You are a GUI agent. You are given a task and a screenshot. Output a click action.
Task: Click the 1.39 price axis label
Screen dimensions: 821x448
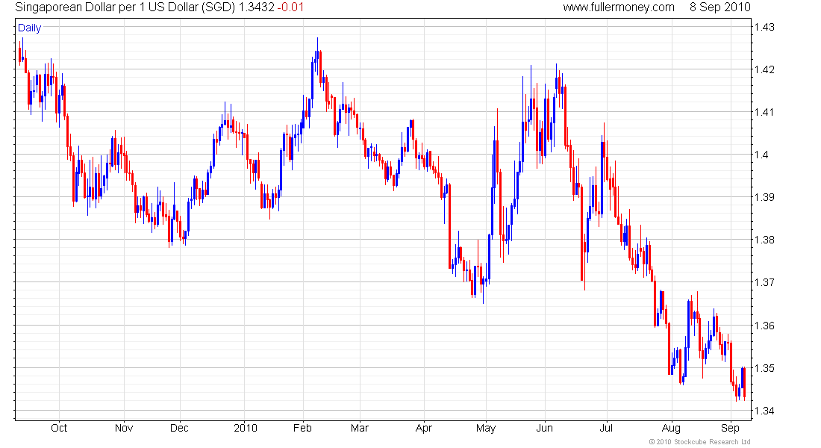[x=764, y=197]
